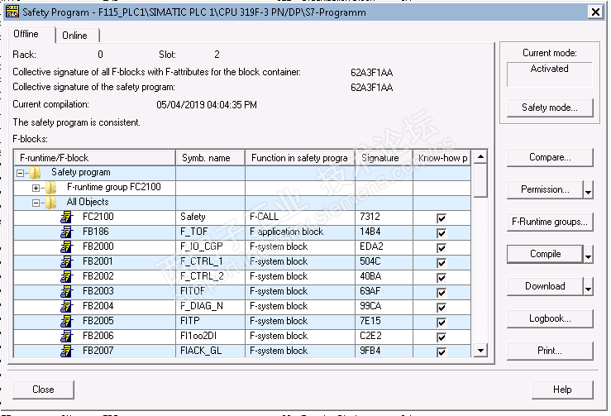Click the Symb. name column header

211,158
